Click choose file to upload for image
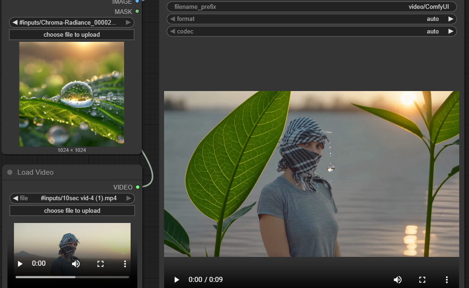Image resolution: width=469 pixels, height=288 pixels. pyautogui.click(x=72, y=35)
